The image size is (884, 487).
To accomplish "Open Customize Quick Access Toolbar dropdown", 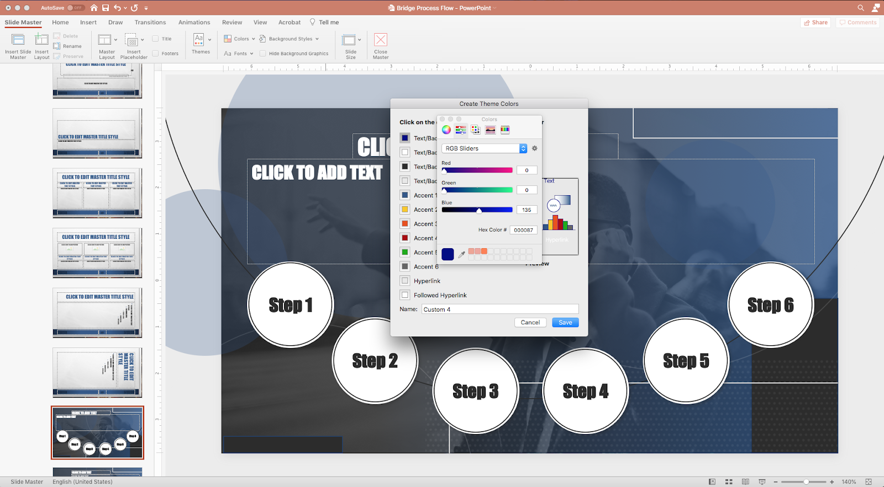I will (x=146, y=8).
